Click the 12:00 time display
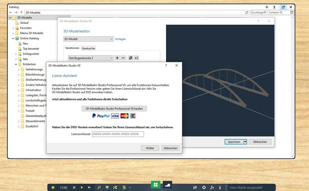The width and height of the screenshot is (309, 191). click(x=63, y=187)
